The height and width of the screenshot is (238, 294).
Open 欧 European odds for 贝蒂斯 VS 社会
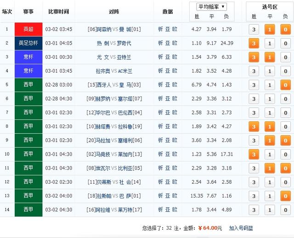[175, 182]
